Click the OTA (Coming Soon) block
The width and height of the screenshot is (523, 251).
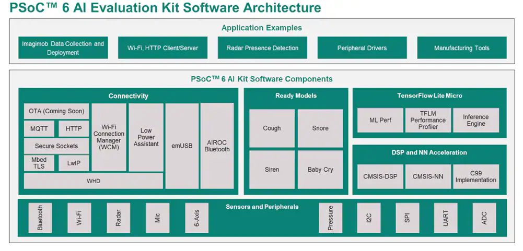(x=56, y=111)
